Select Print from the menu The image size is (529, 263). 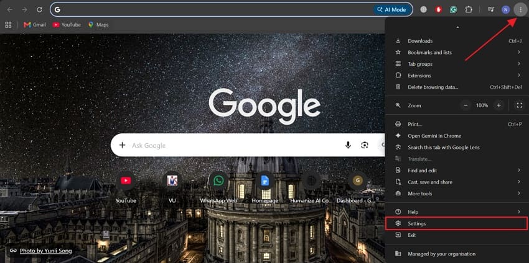click(x=457, y=124)
